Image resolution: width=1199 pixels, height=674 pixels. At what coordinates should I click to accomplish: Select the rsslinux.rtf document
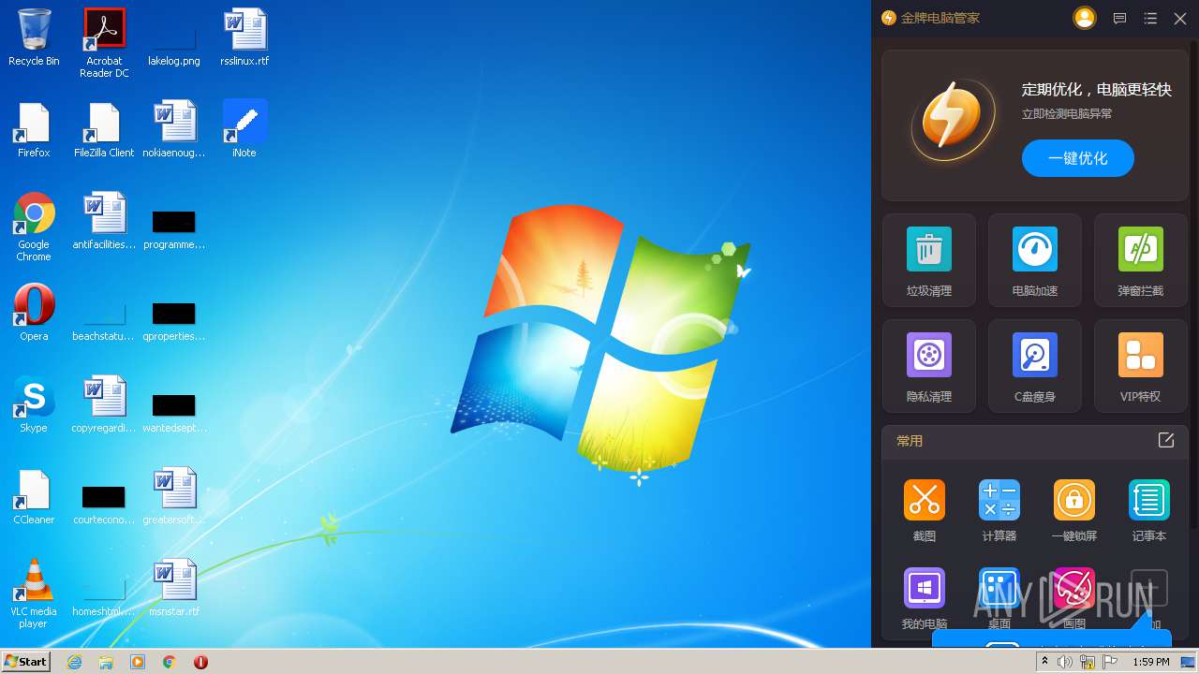[x=244, y=38]
